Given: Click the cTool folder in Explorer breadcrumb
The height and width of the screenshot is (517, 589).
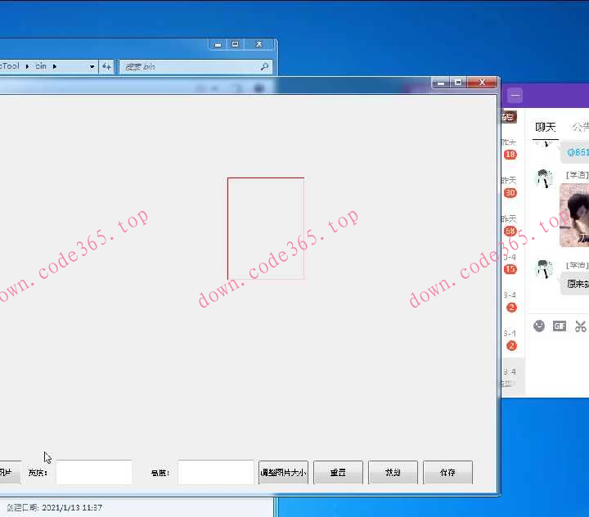Looking at the screenshot, I should (10, 66).
